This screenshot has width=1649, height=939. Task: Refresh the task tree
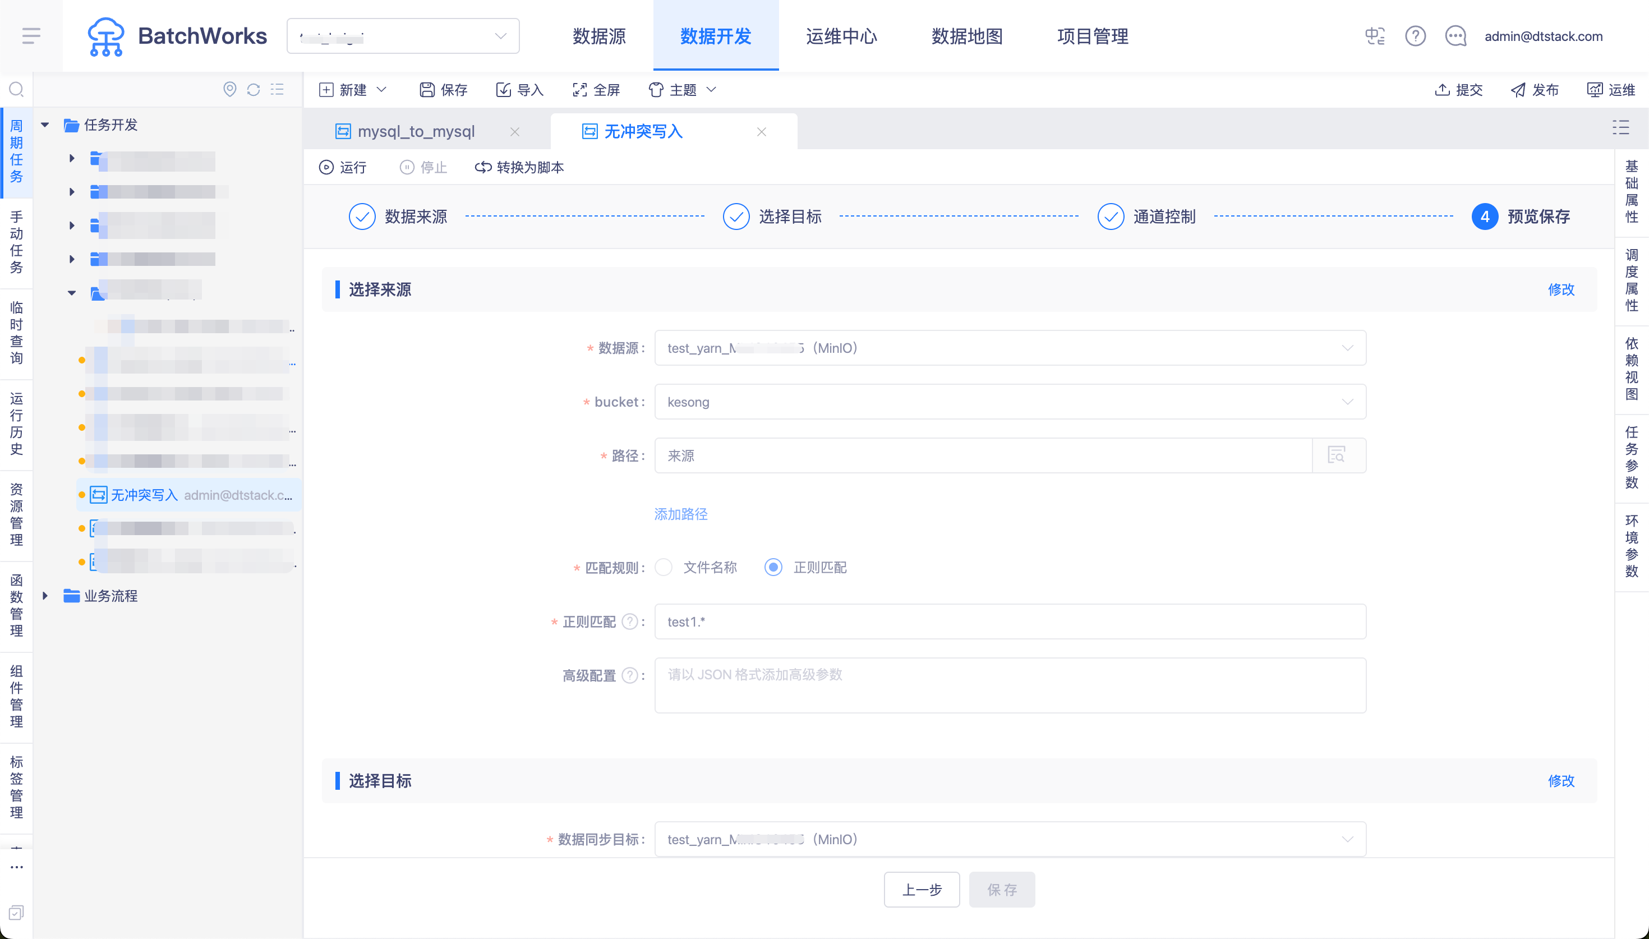pyautogui.click(x=254, y=89)
